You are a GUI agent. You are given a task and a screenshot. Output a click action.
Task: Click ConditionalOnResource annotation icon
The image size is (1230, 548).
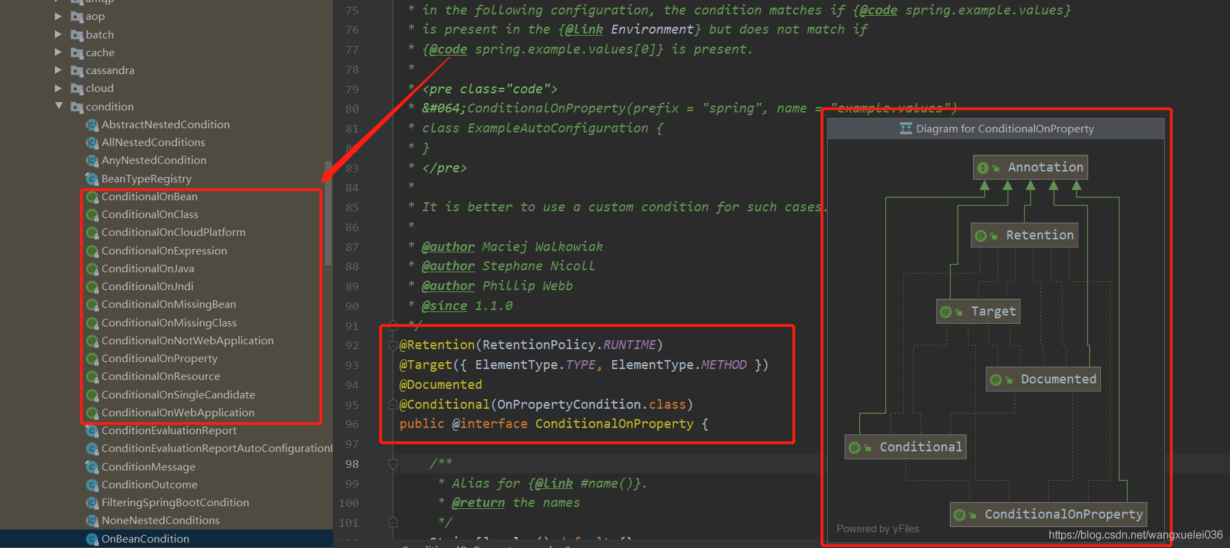tap(92, 377)
